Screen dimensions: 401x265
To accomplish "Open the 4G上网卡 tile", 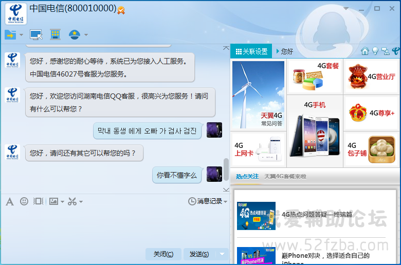I will pyautogui.click(x=258, y=149).
